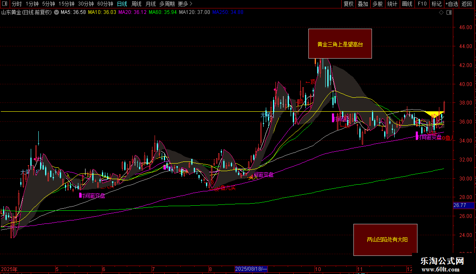The height and width of the screenshot is (274, 476).
Task: Open the F10 company info
Action: pyautogui.click(x=422, y=4)
